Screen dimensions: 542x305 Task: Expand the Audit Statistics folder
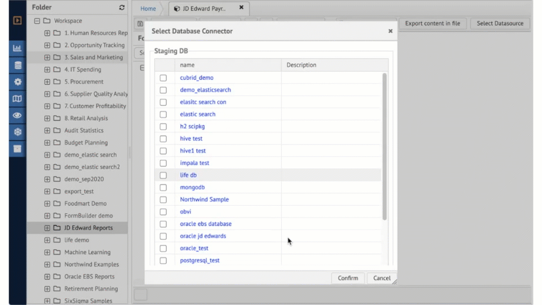(47, 130)
